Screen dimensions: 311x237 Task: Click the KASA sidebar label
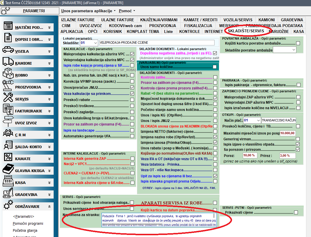pyautogui.click(x=20, y=183)
